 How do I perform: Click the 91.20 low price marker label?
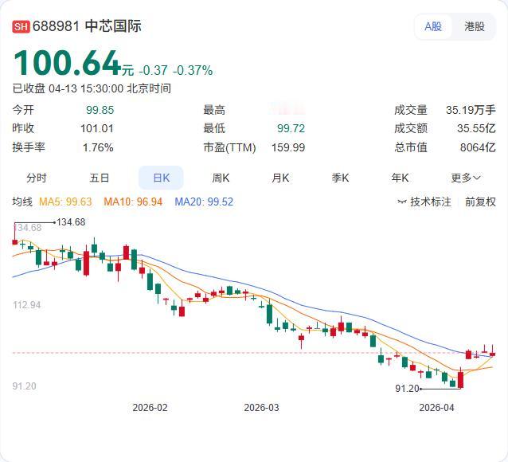(407, 388)
